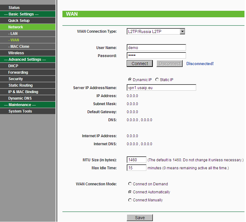The image size is (246, 222).
Task: Choose Connect Manually mode
Action: [130, 200]
